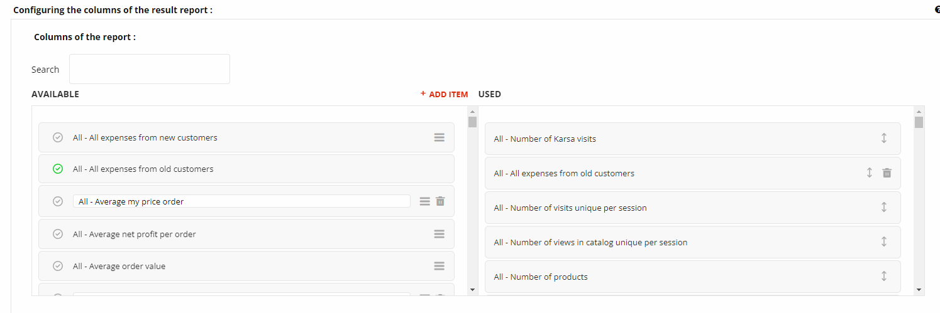Open help icon at top right
940x313 pixels.
(x=937, y=10)
